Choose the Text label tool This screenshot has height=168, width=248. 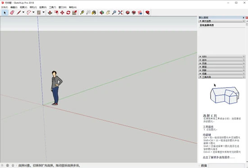click(x=88, y=13)
